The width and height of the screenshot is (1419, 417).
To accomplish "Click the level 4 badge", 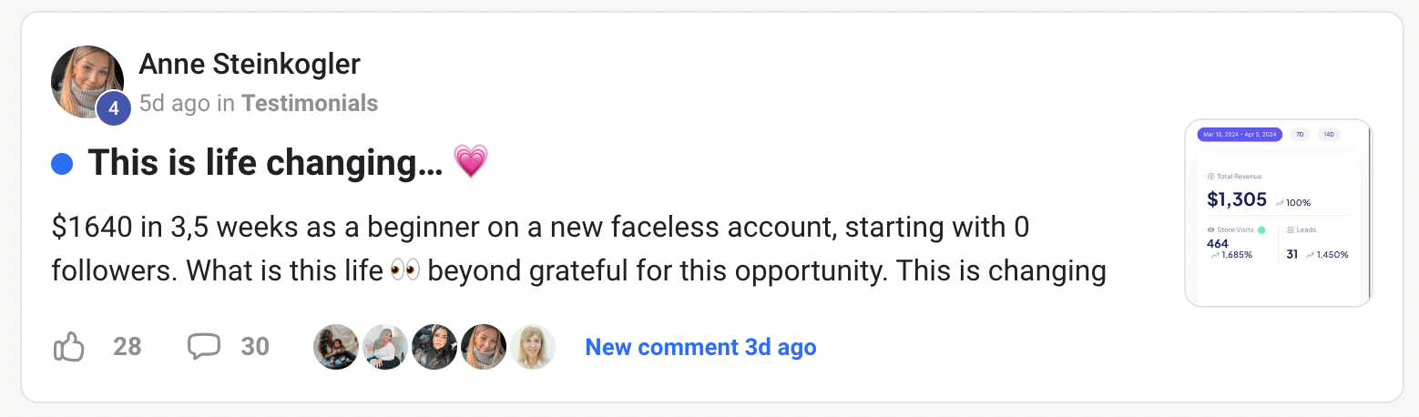I will [114, 108].
